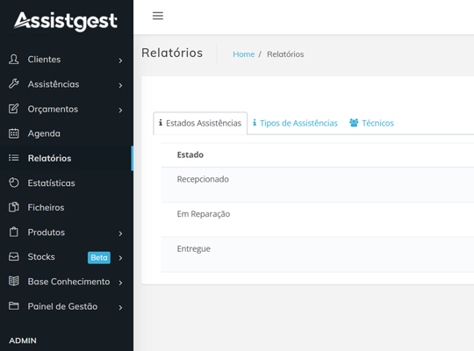Open Base Conhecimento menu item
474x351 pixels.
click(67, 282)
